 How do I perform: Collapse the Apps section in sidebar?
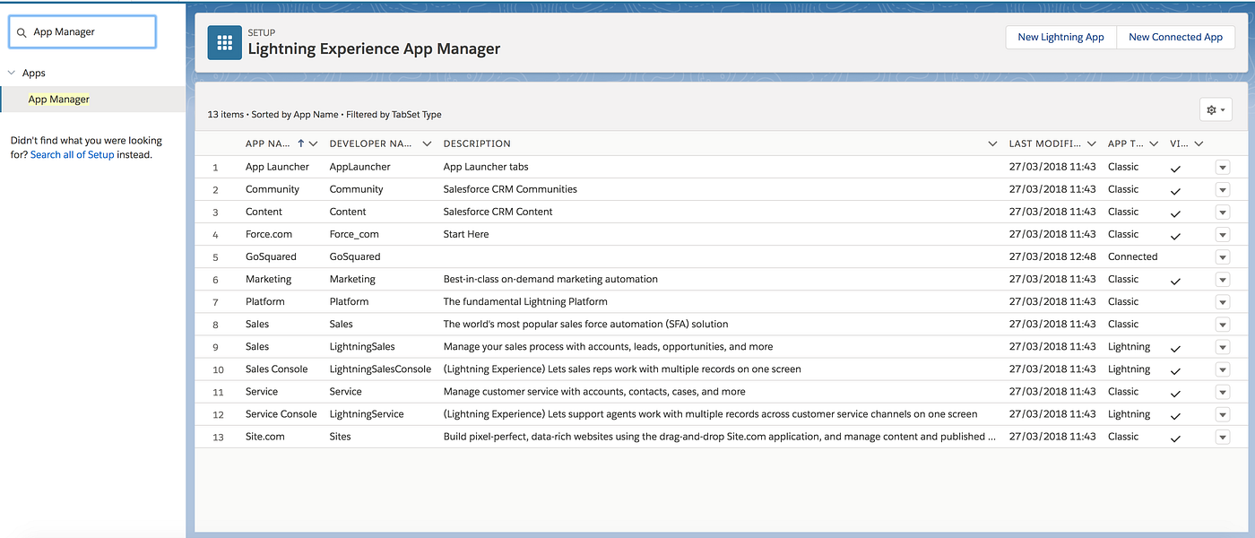coord(12,73)
